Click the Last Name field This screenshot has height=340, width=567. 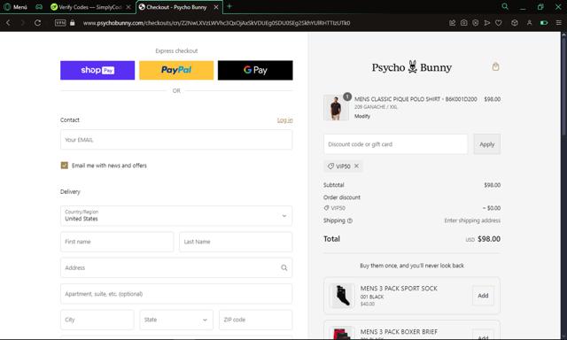tap(236, 242)
